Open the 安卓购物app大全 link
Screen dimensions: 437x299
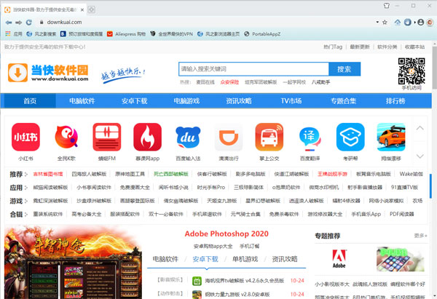click(213, 247)
